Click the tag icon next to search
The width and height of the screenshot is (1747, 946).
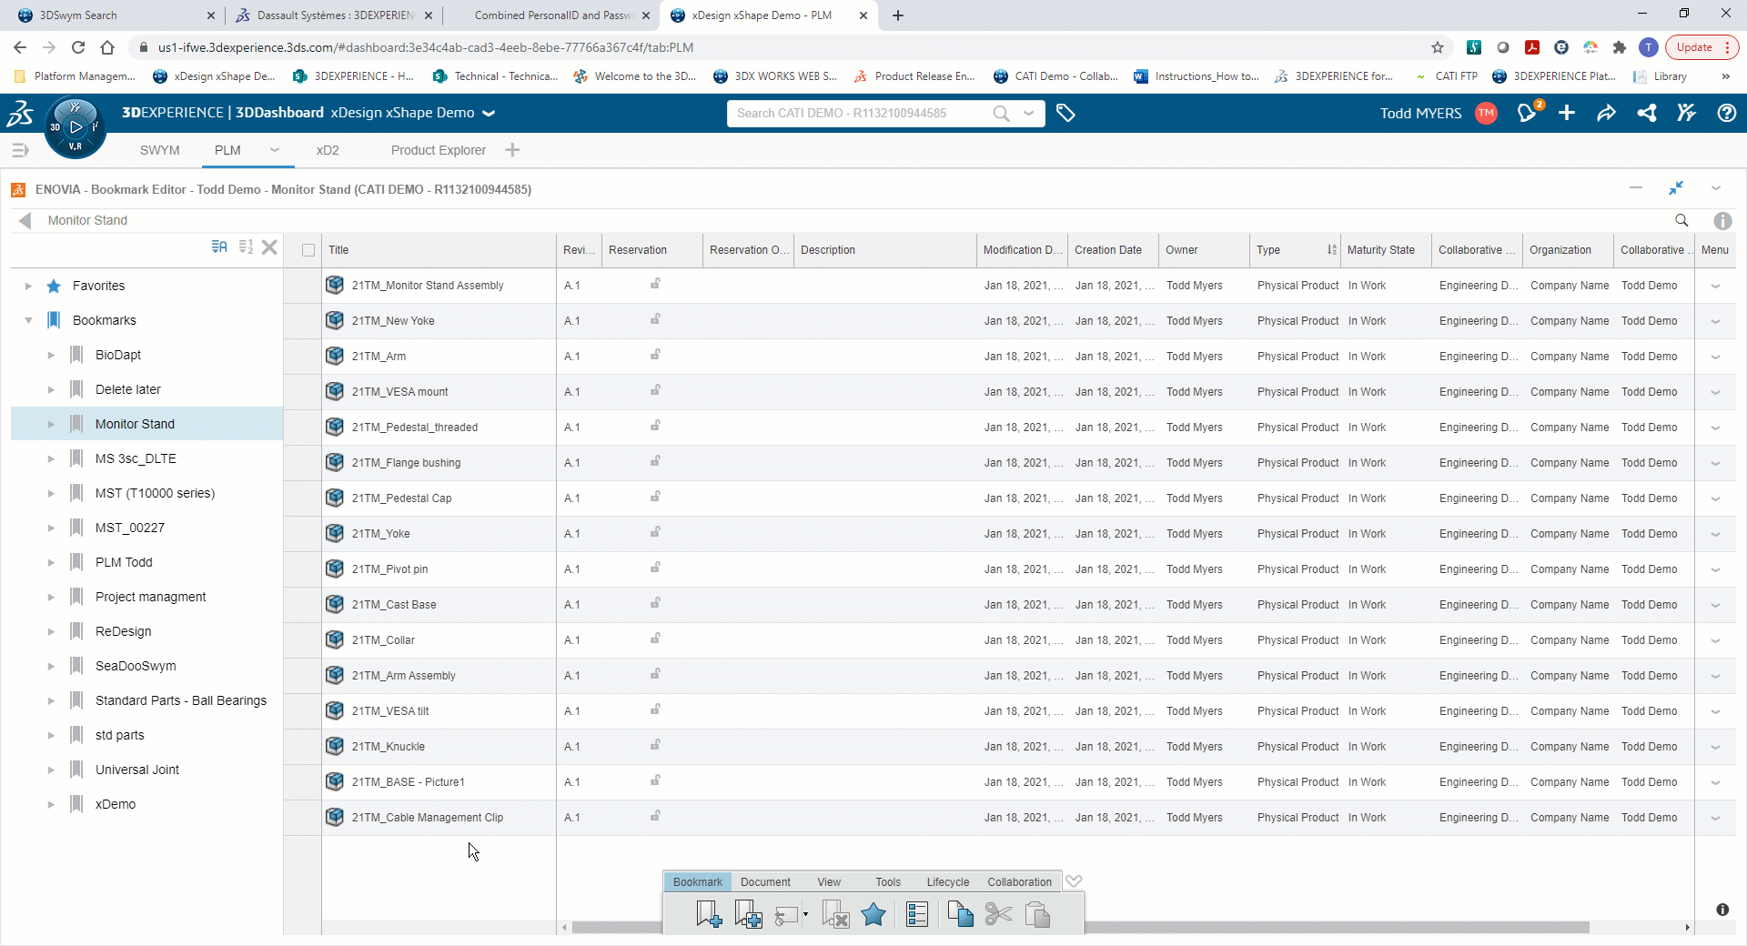coord(1065,113)
